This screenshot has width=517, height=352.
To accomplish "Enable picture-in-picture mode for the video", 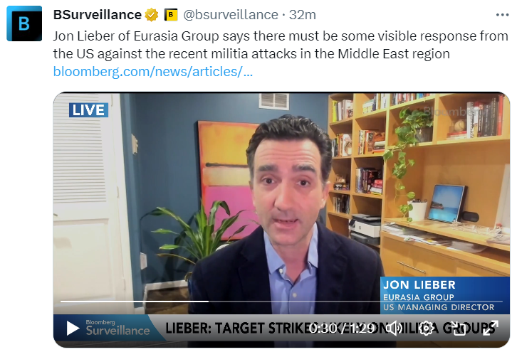I will (459, 329).
